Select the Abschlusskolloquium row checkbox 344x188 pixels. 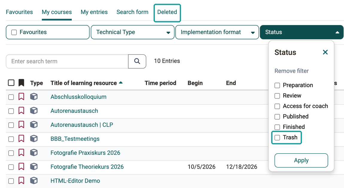[11, 97]
